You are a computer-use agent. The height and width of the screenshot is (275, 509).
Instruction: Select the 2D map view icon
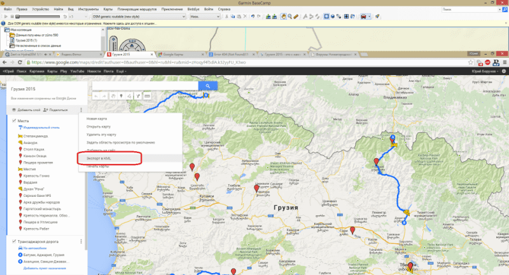point(326,17)
